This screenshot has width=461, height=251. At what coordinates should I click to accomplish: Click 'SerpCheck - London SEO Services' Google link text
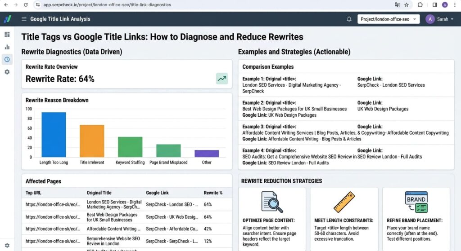tap(391, 85)
